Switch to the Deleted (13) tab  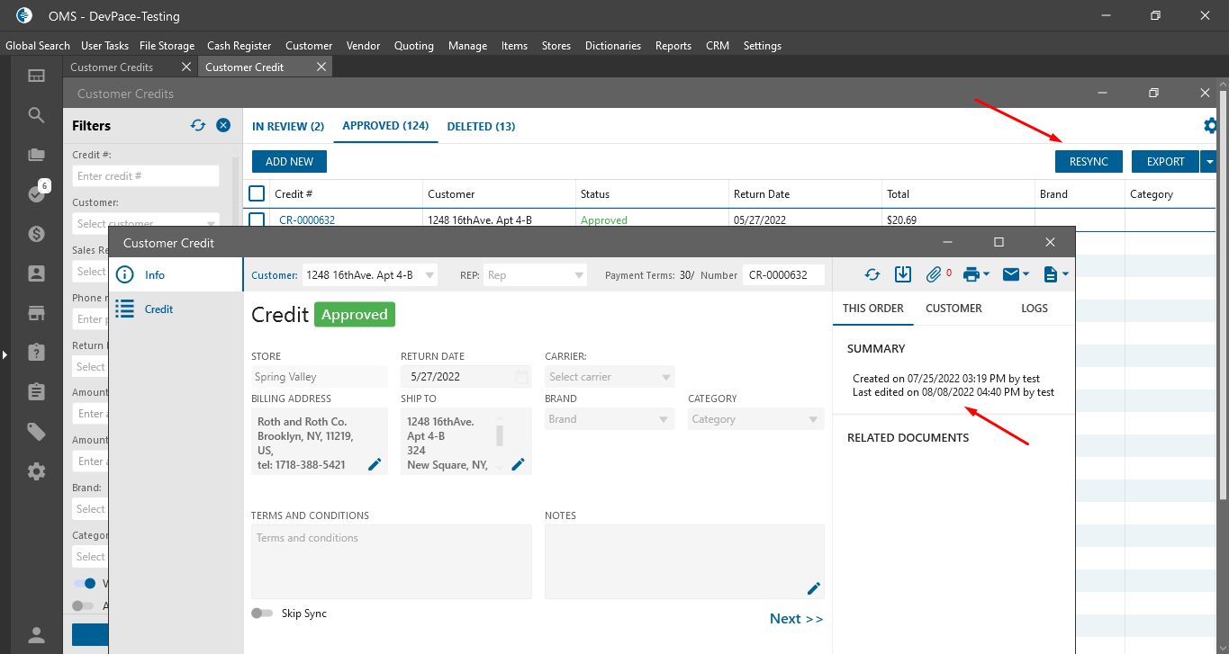coord(481,127)
